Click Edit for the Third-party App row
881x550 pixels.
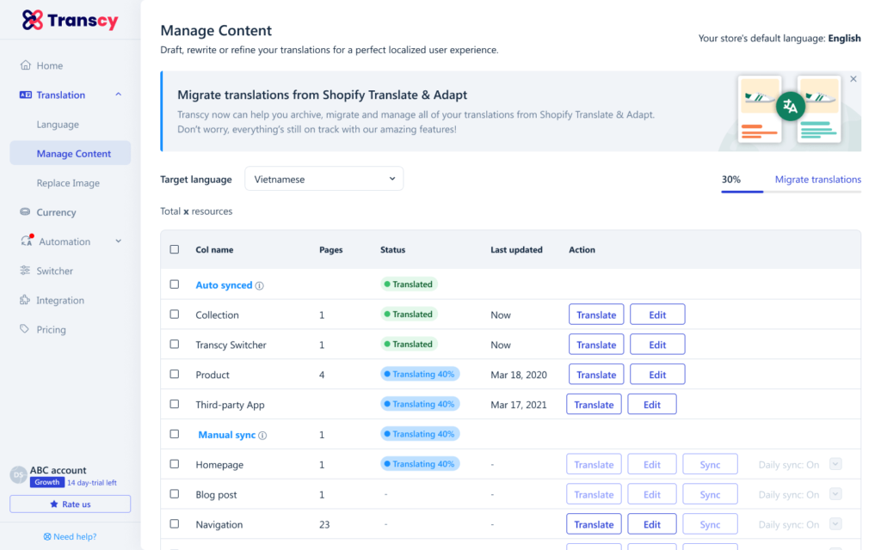652,404
